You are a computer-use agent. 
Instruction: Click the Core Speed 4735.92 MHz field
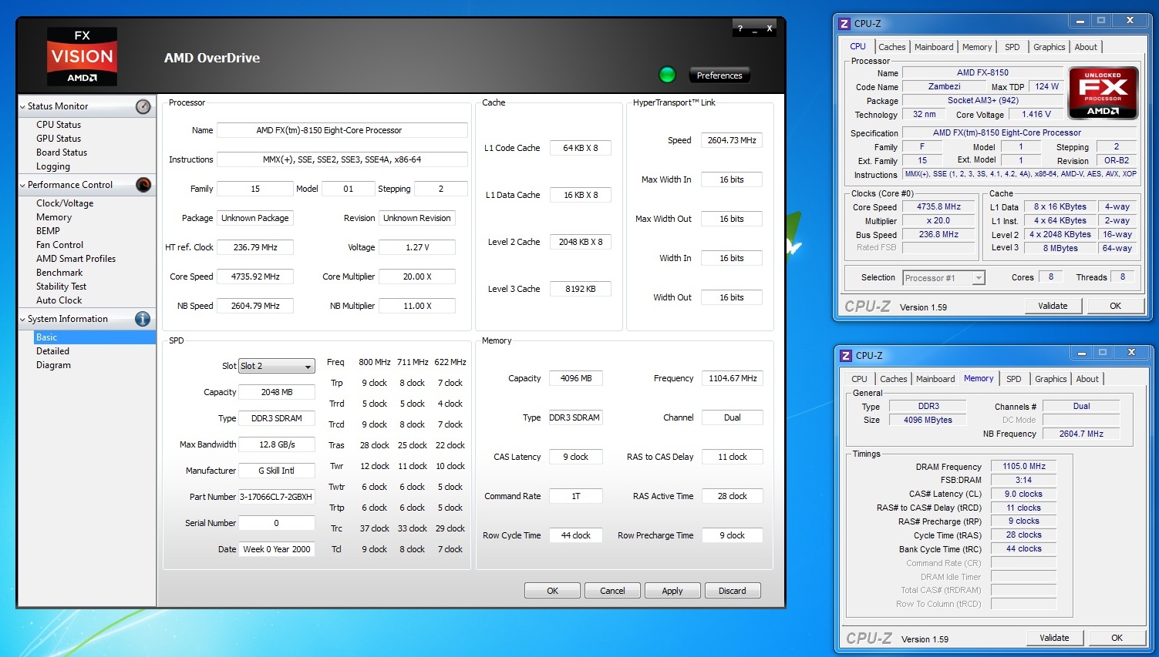click(255, 277)
